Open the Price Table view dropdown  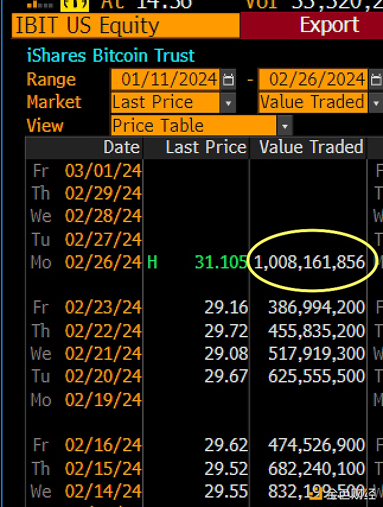[x=285, y=126]
